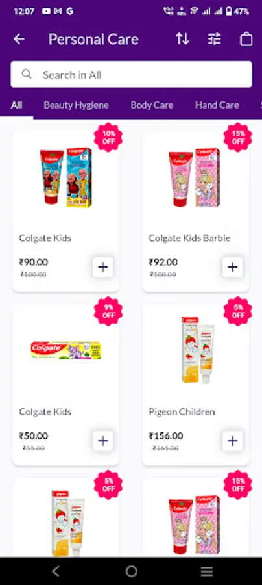Tap the Android home navigation button
The image size is (262, 585).
click(x=131, y=571)
